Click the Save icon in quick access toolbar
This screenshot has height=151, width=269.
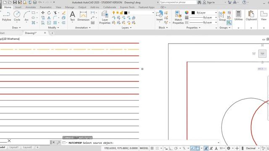pos(15,3)
